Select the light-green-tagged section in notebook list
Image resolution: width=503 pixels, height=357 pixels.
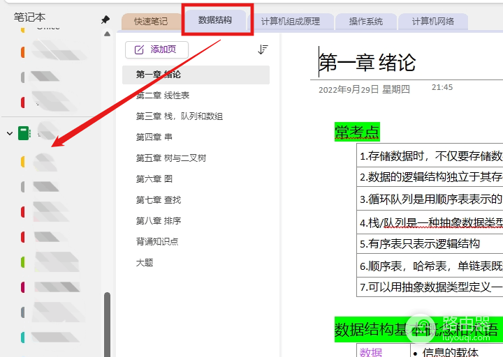click(x=50, y=262)
